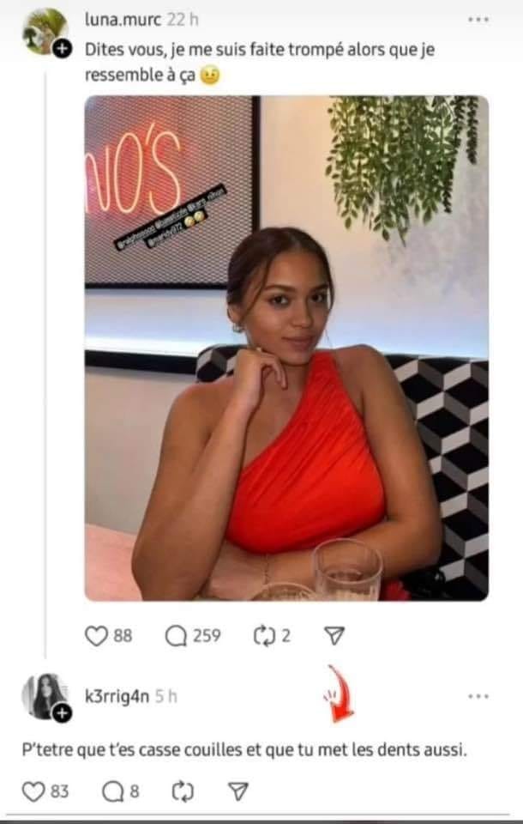523x824 pixels.
Task: View the 88 likes count on post
Action: [123, 636]
